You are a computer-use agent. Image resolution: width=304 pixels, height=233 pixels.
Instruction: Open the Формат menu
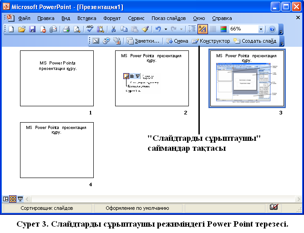point(112,18)
